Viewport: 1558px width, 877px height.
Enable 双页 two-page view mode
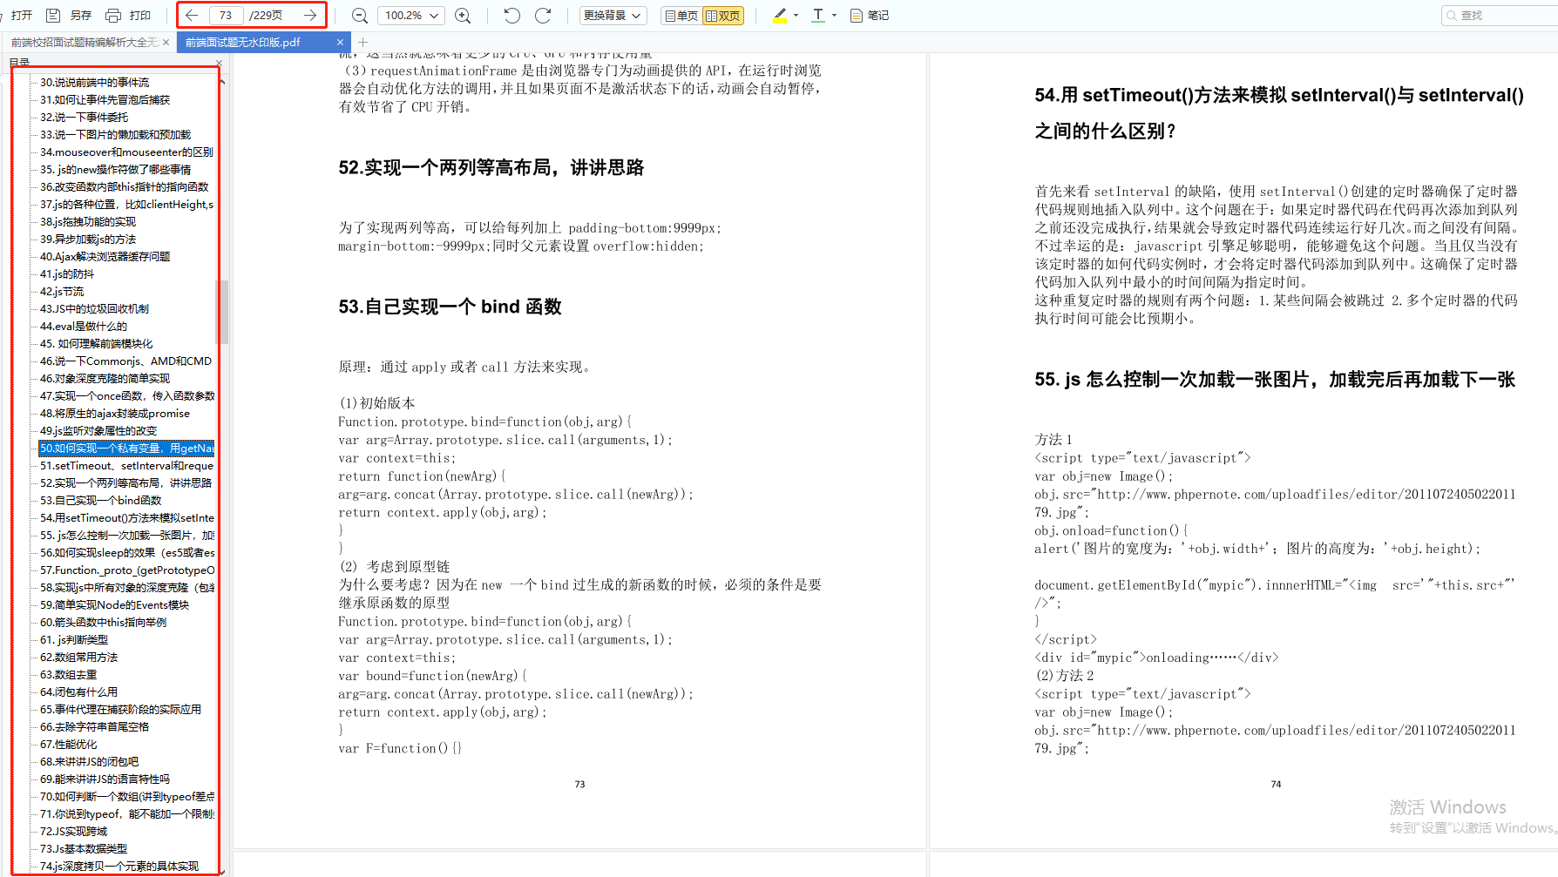pos(723,15)
